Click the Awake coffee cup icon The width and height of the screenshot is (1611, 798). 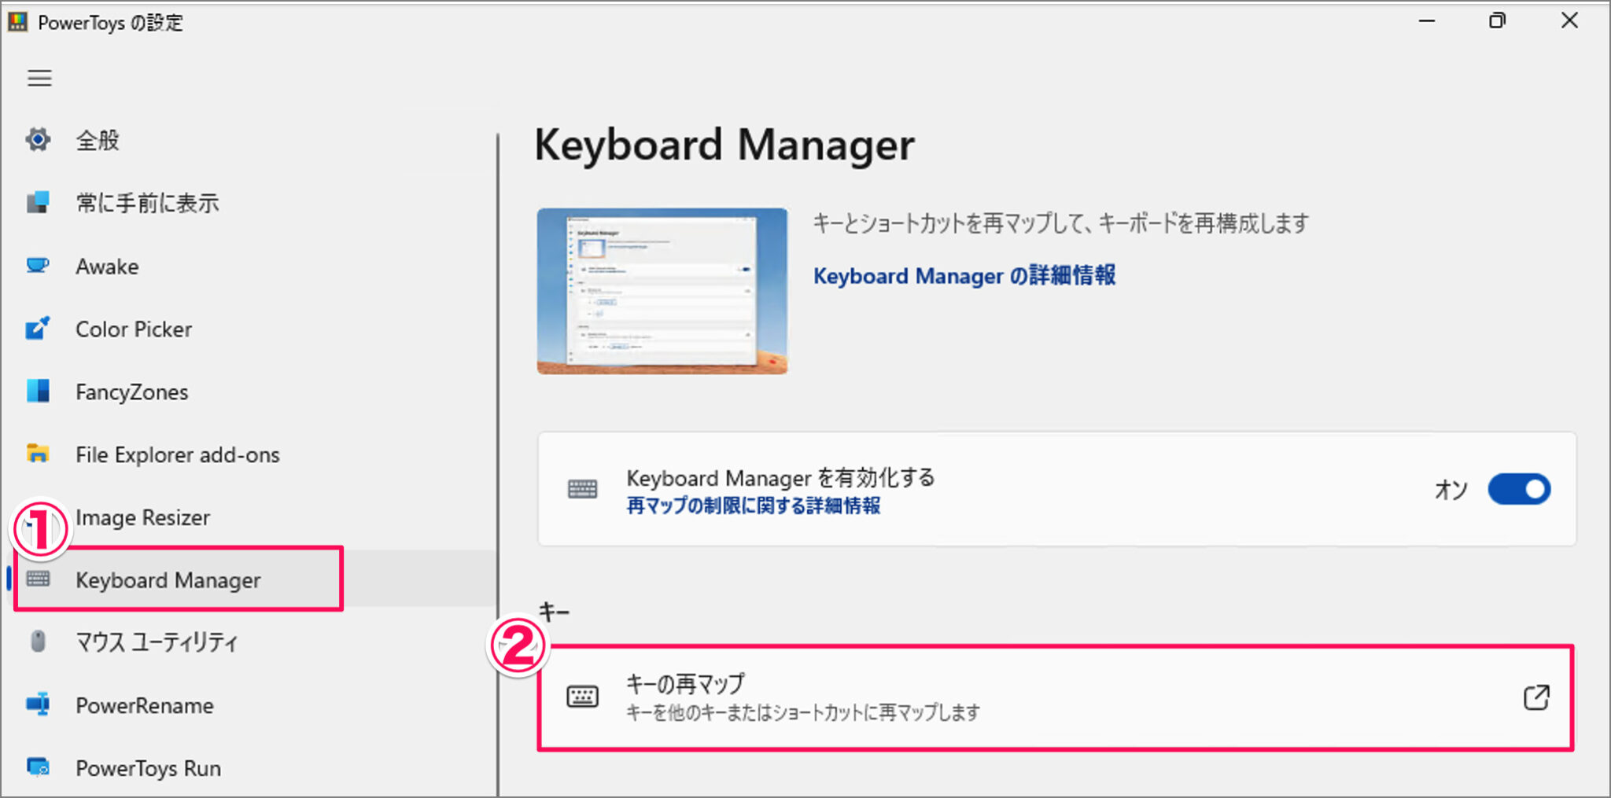click(38, 266)
